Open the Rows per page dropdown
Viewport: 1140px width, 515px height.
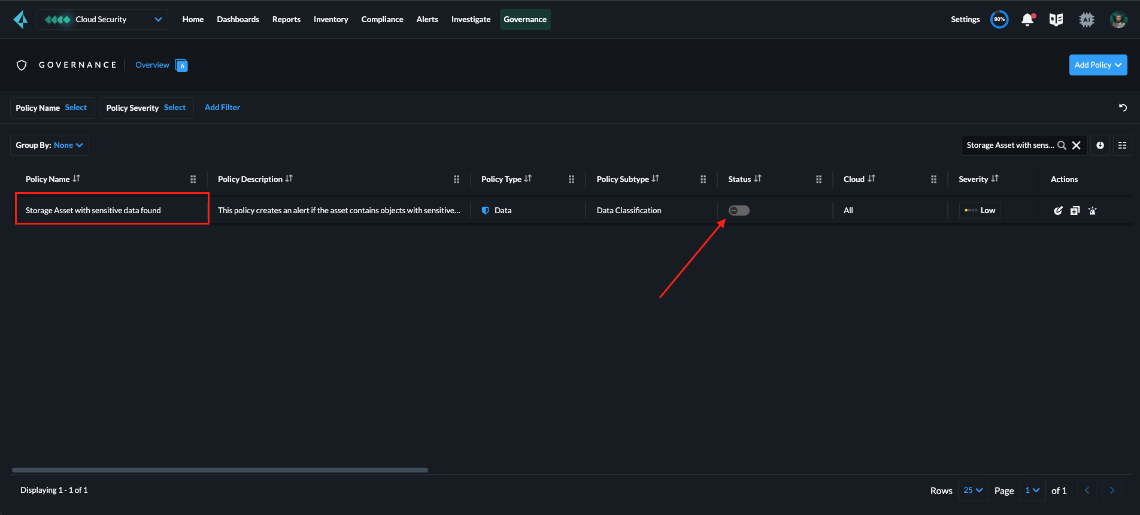(x=973, y=490)
